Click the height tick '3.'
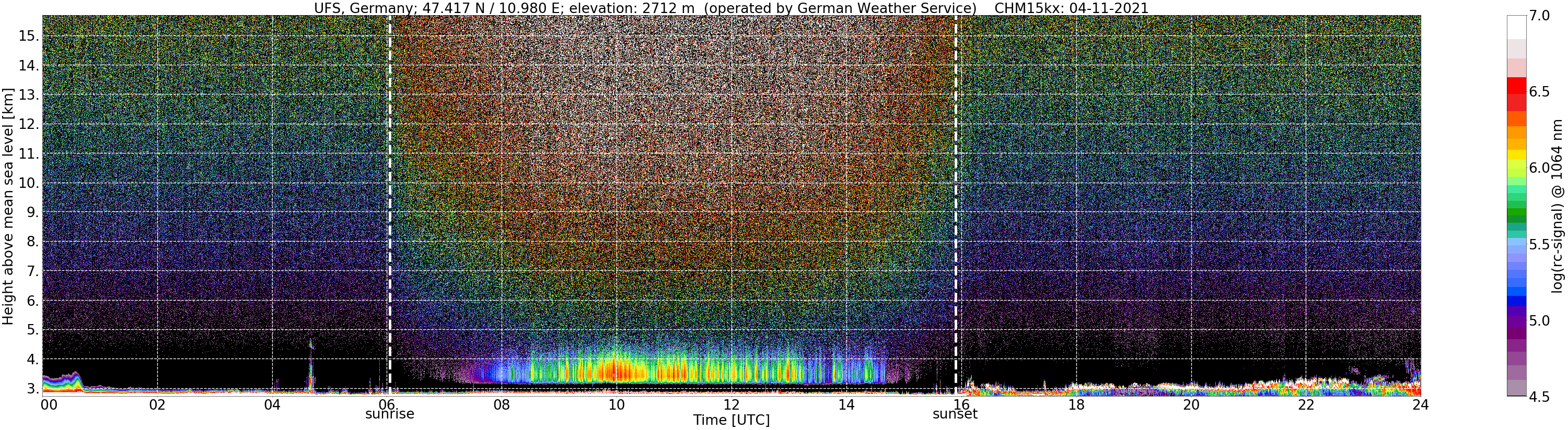 point(32,389)
